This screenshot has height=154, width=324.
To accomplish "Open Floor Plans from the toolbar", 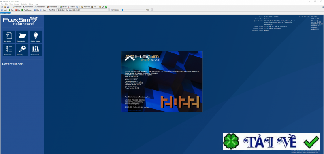I will tap(17, 7).
